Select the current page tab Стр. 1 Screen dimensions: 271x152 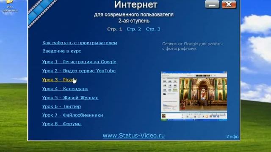click(115, 29)
